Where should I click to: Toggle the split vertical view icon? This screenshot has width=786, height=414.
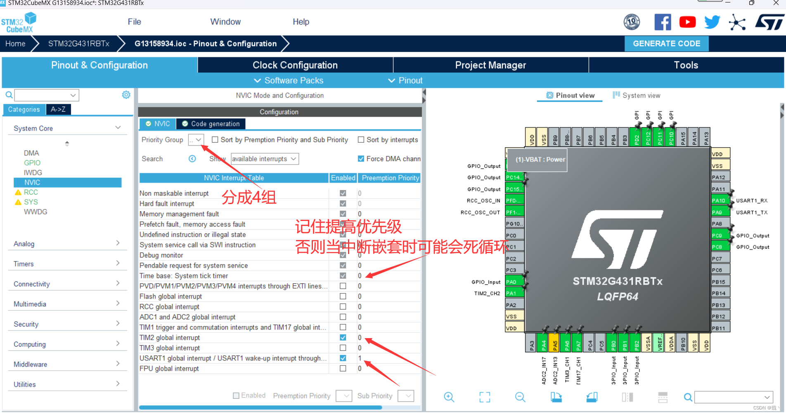627,397
